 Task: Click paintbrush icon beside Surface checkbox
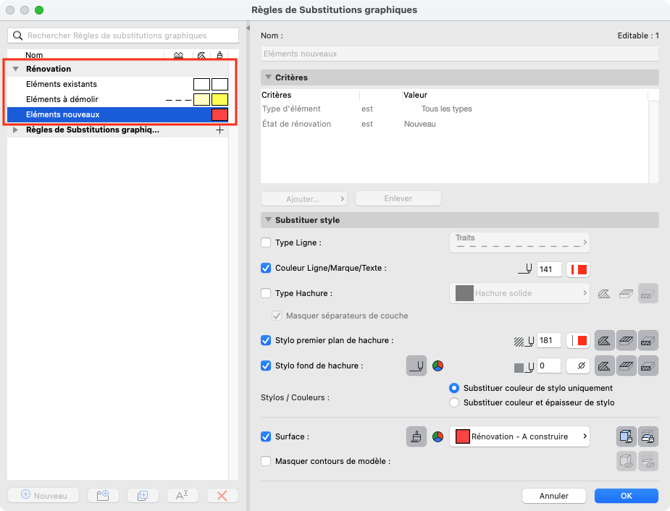416,436
